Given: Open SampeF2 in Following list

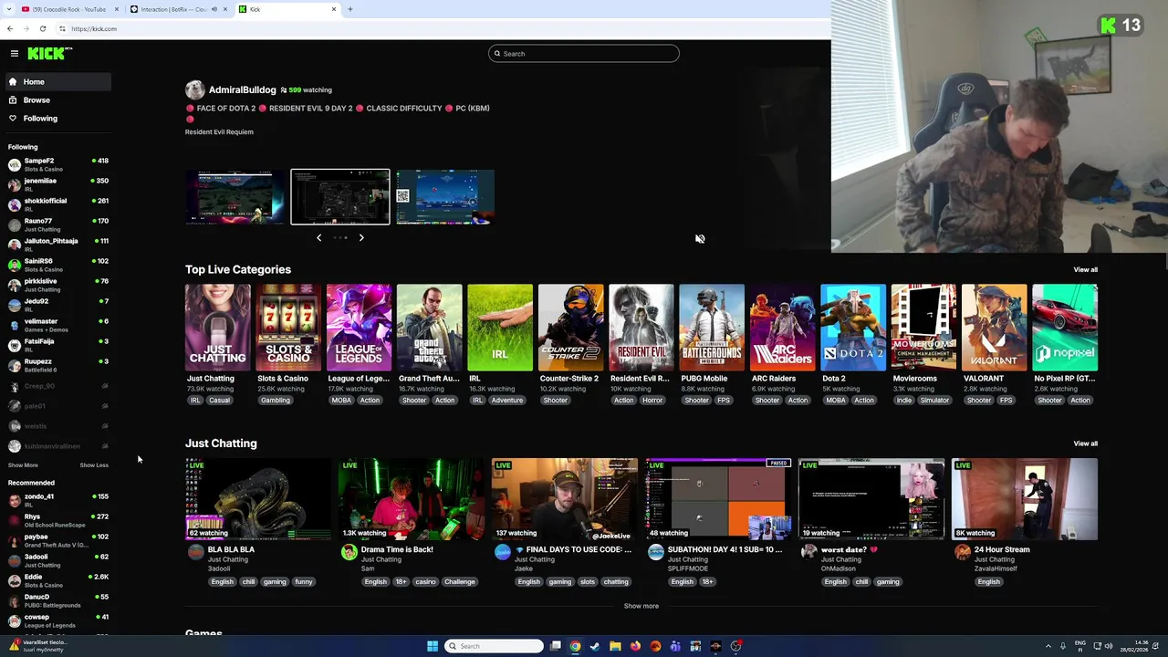Looking at the screenshot, I should pyautogui.click(x=57, y=164).
